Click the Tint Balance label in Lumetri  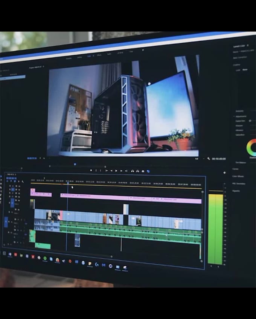click(241, 163)
